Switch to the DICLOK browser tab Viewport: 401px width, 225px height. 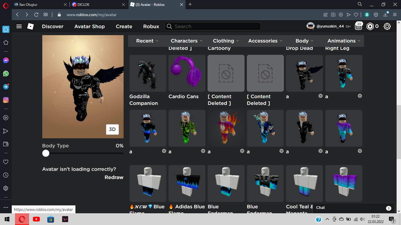point(99,4)
